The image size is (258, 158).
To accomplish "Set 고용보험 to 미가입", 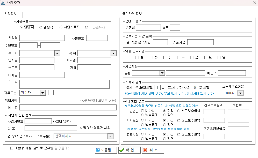I will tap(142, 134).
